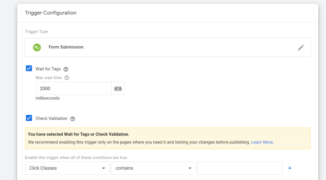
Task: Click the variable picker icon beside 2000
Action: [x=118, y=89]
